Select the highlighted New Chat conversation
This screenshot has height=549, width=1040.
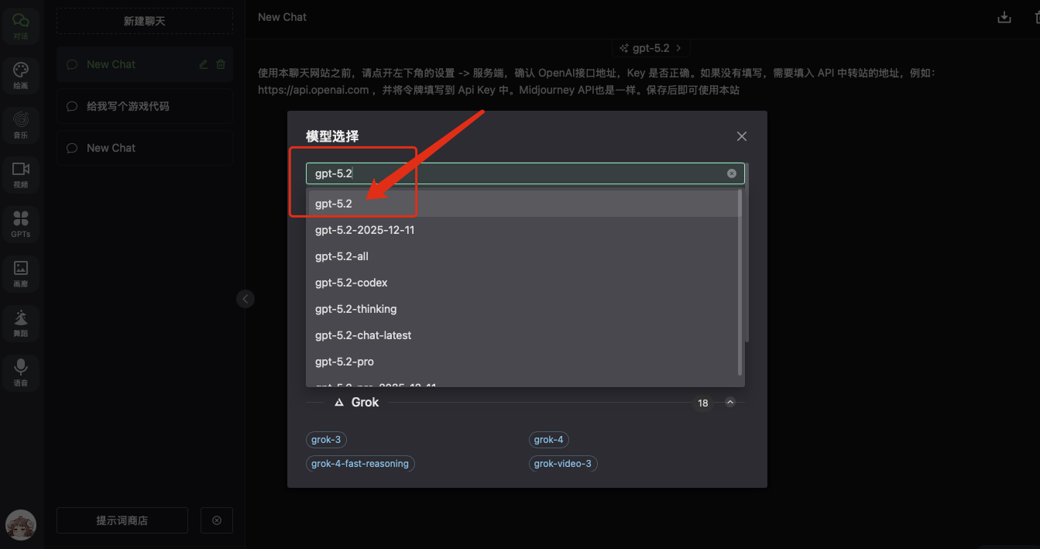[x=145, y=64]
